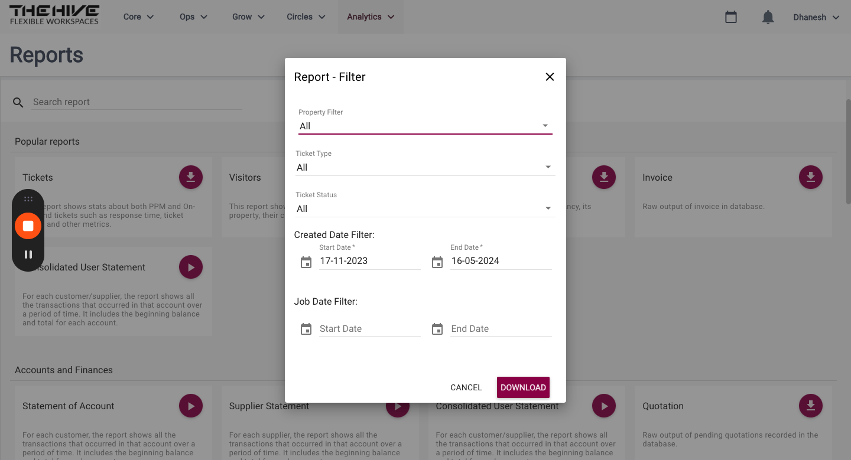This screenshot has height=460, width=851.
Task: Cancel the report filter dialog
Action: point(466,387)
